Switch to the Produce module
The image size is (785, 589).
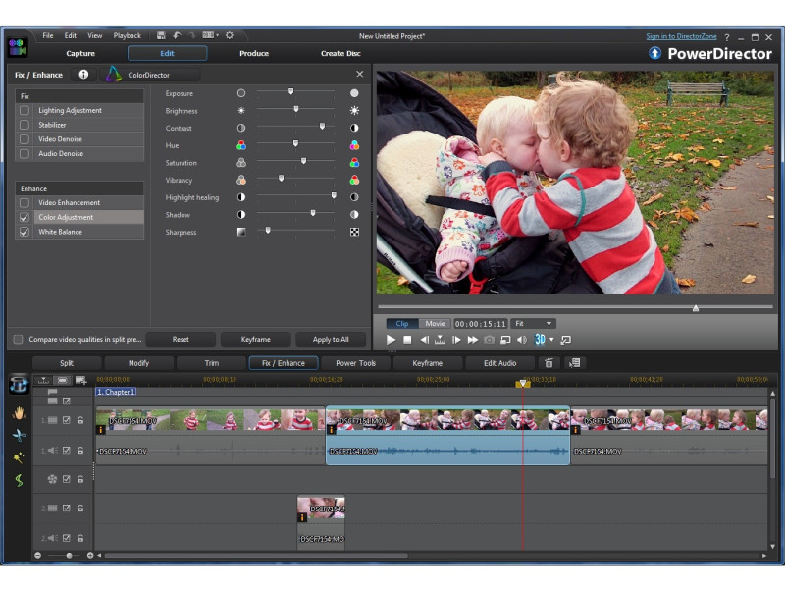[254, 53]
